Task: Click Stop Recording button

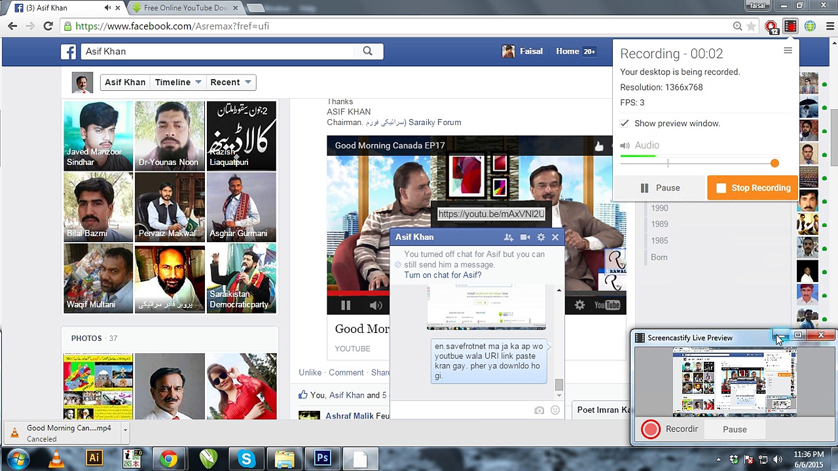Action: pos(753,188)
